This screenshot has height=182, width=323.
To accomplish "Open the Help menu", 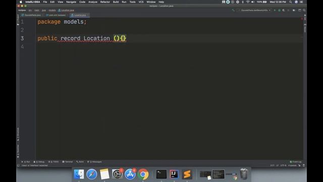I will tap(161, 2).
